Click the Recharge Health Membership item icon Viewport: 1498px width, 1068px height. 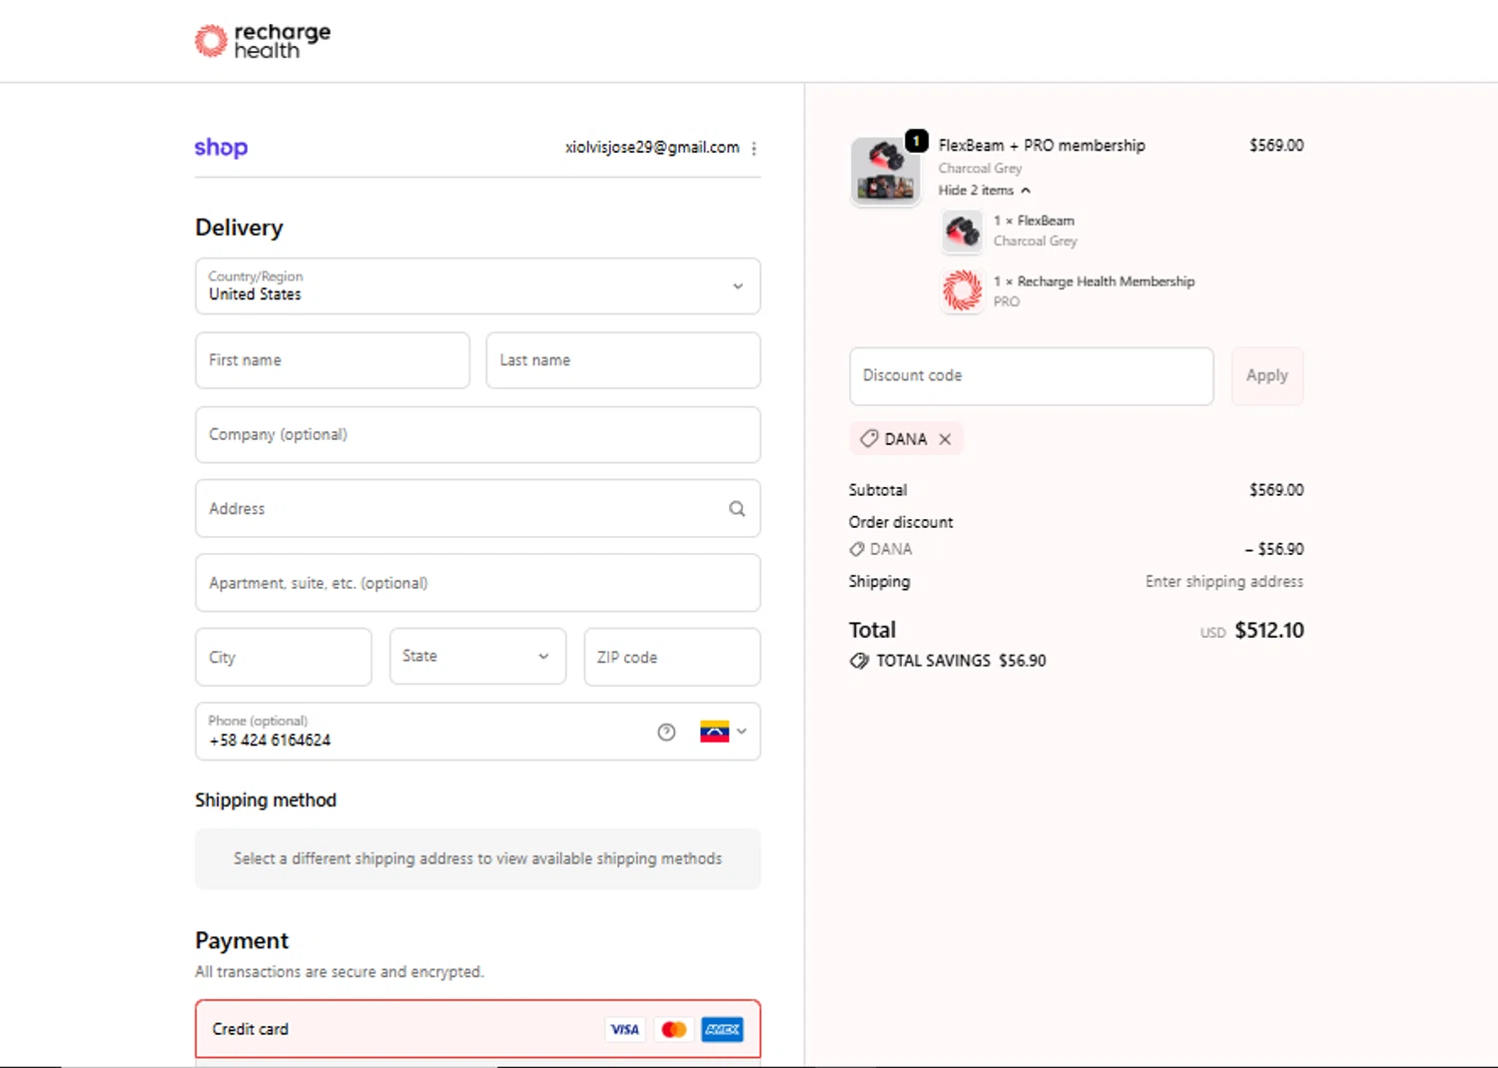click(963, 290)
